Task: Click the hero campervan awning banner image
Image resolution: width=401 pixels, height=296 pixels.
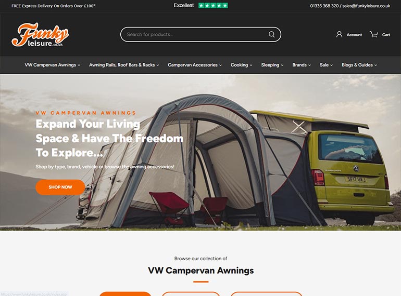Action: 200,152
